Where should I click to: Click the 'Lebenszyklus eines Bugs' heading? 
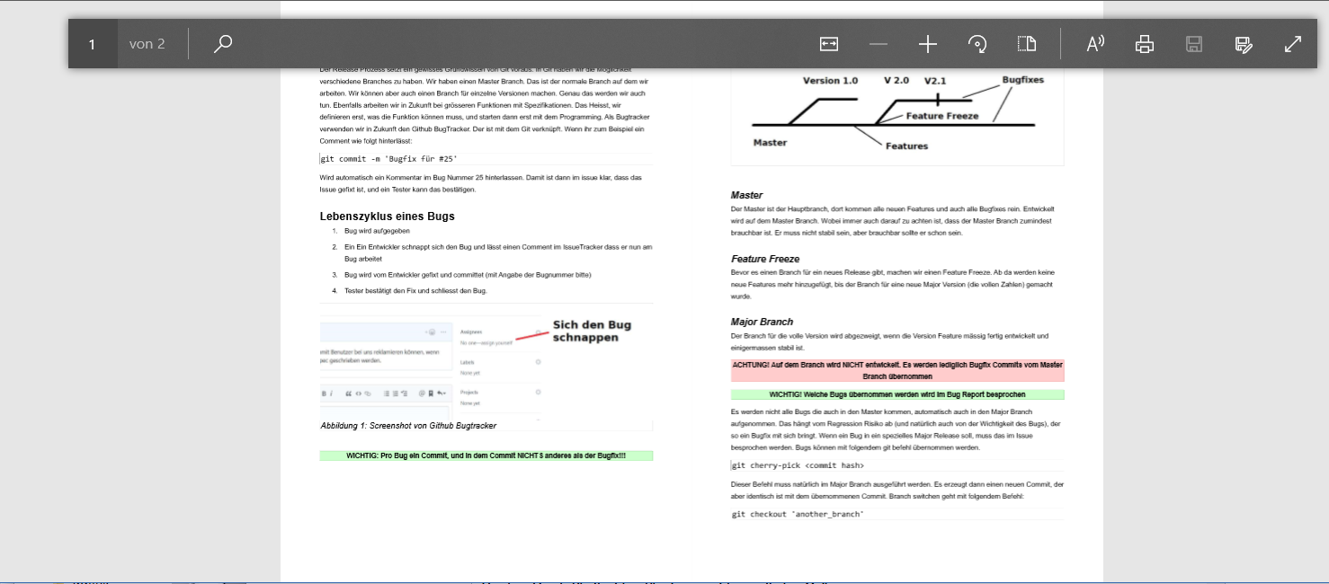388,217
